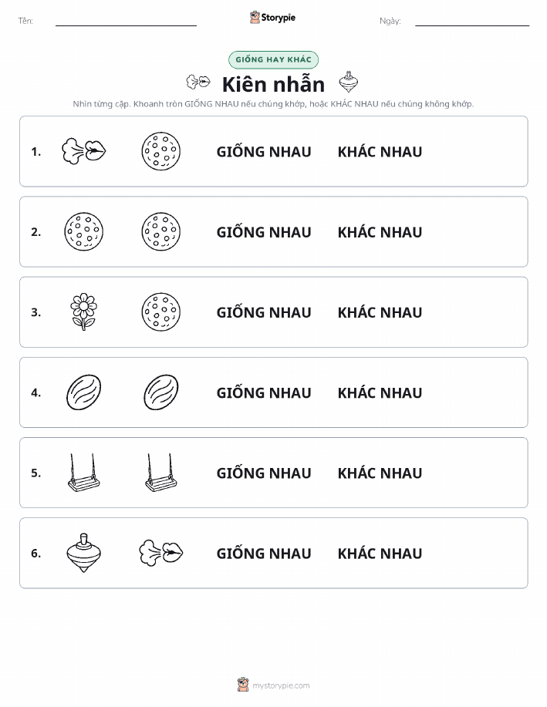Choose GIỐNG NHAU for row 5
This screenshot has width=547, height=707.
[x=264, y=473]
